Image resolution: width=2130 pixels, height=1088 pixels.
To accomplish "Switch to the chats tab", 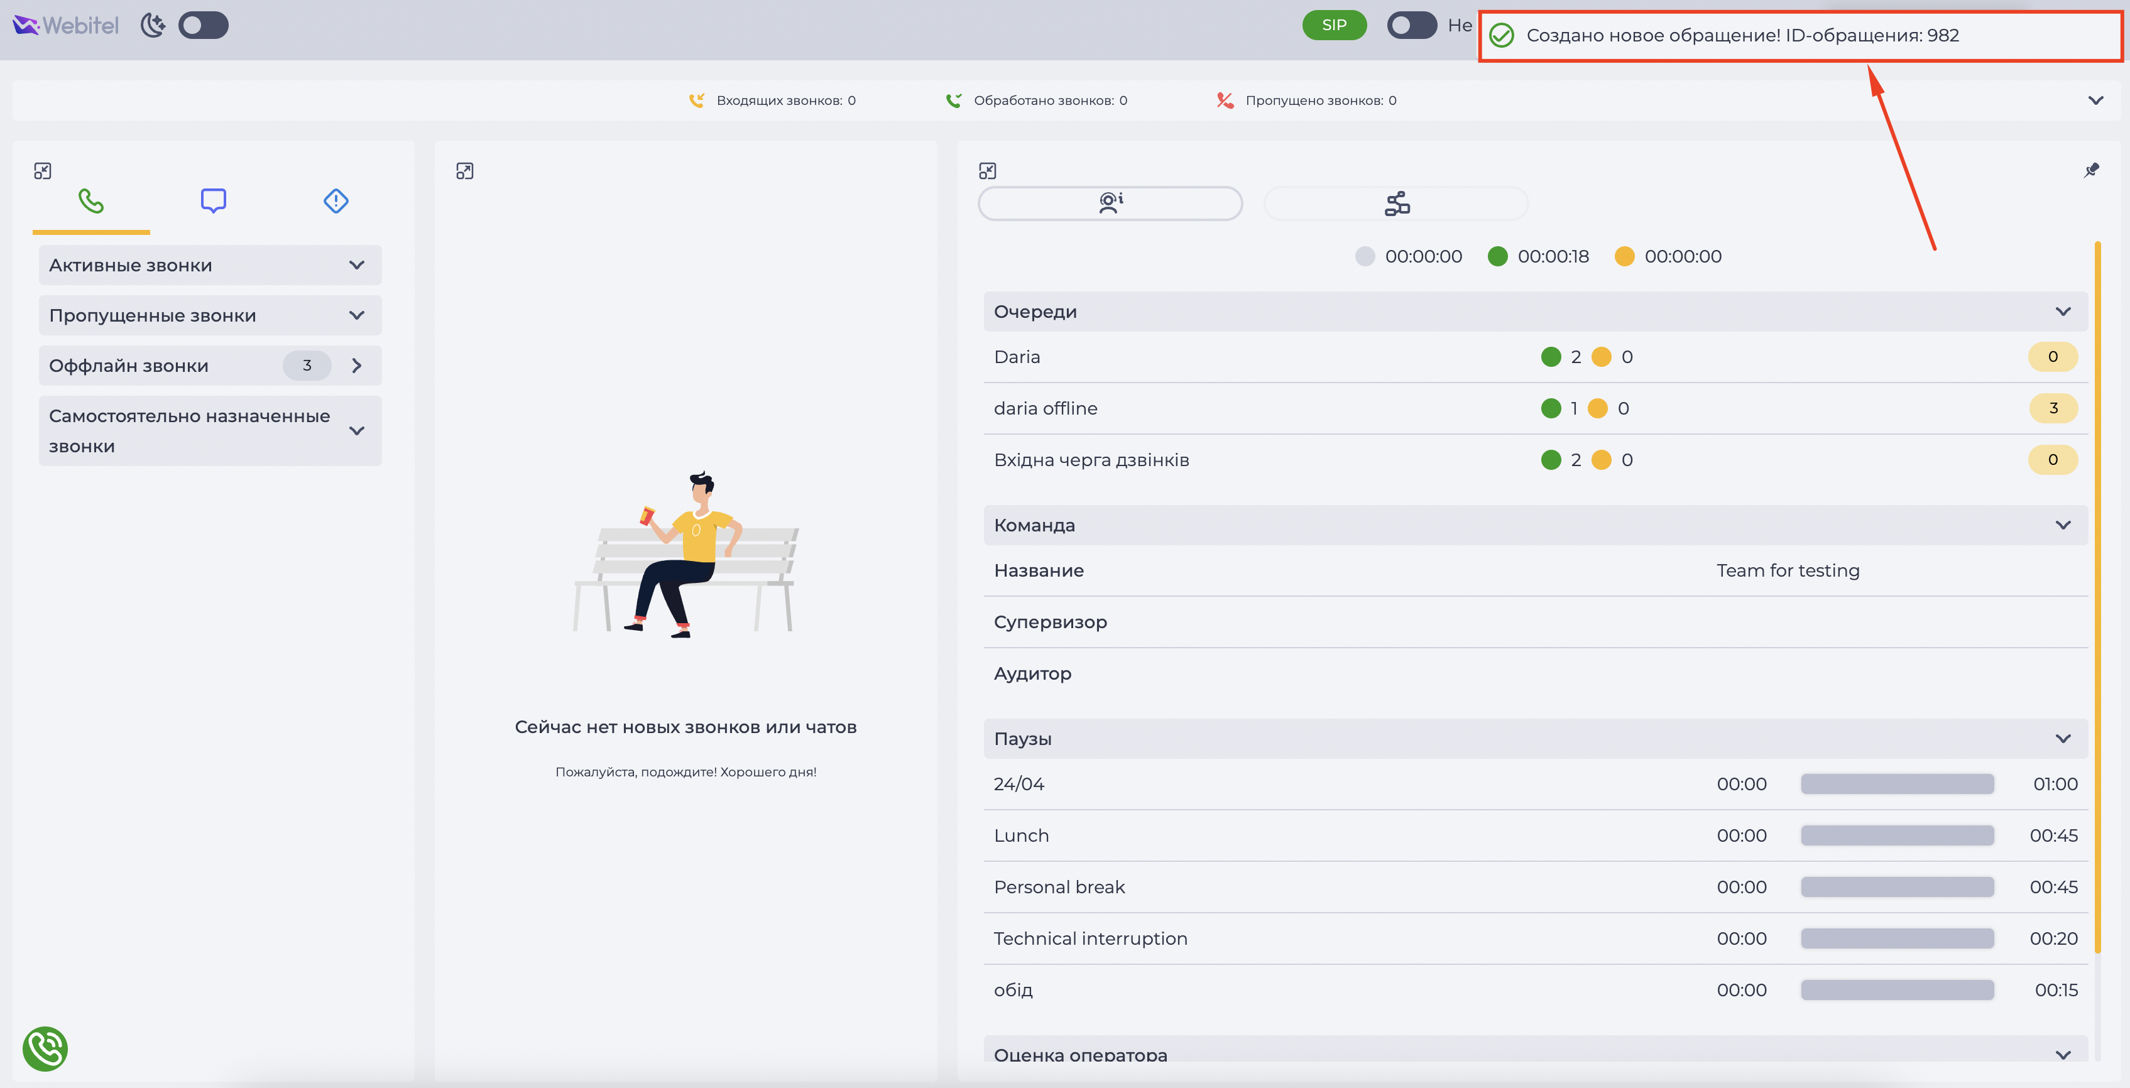I will pyautogui.click(x=214, y=201).
